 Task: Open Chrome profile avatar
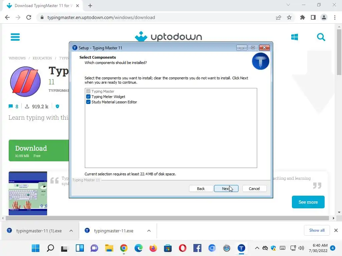pyautogui.click(x=324, y=17)
